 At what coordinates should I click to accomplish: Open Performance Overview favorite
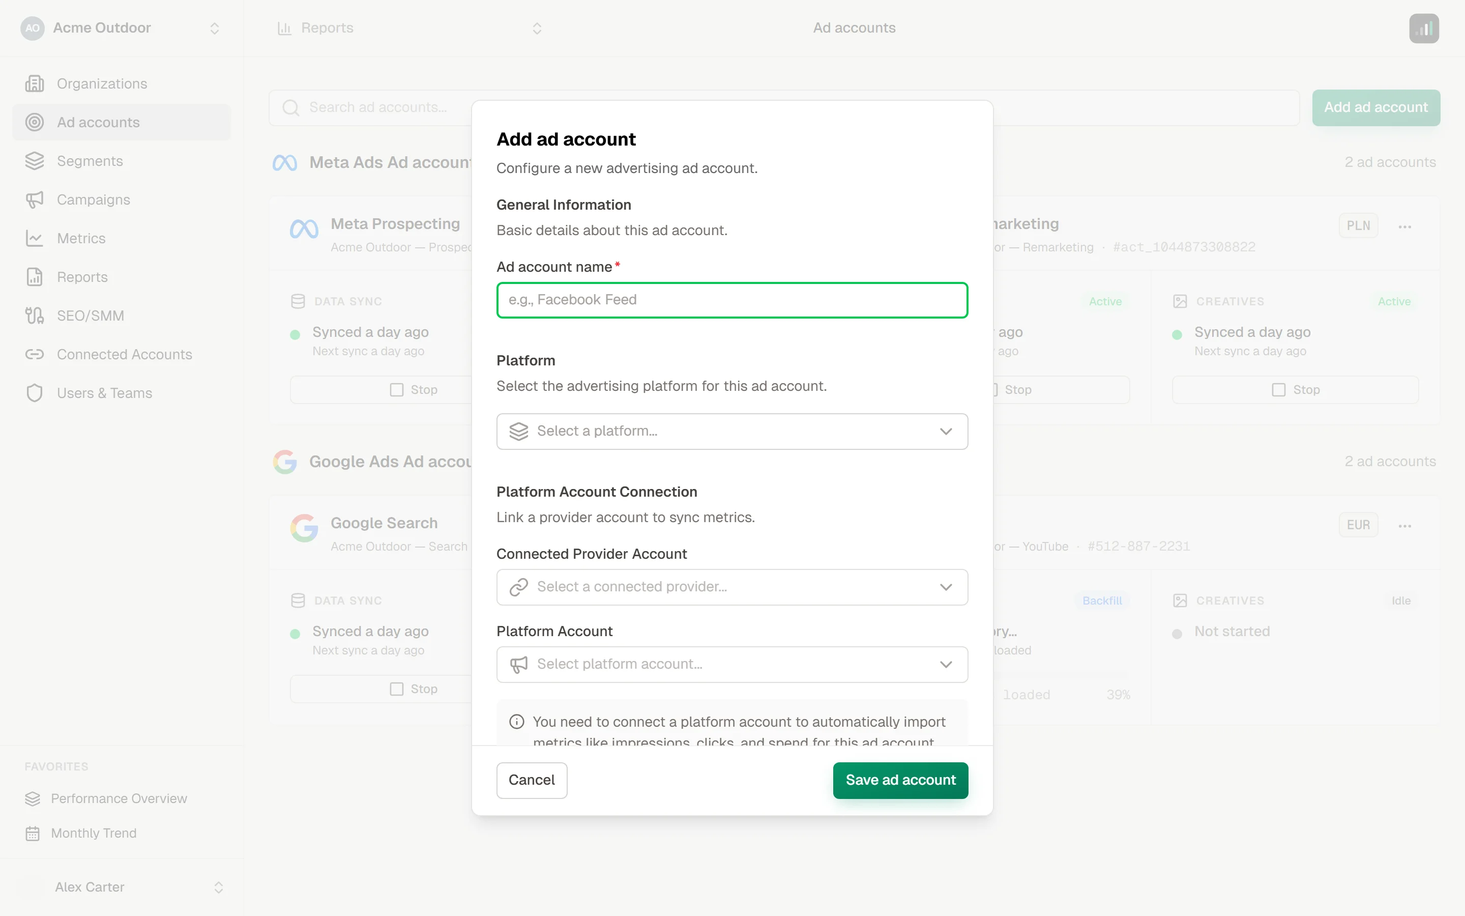pyautogui.click(x=122, y=798)
